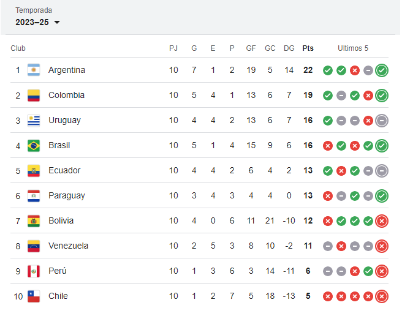Click Bolivia's points value 12
The image size is (402, 316).
pos(308,220)
